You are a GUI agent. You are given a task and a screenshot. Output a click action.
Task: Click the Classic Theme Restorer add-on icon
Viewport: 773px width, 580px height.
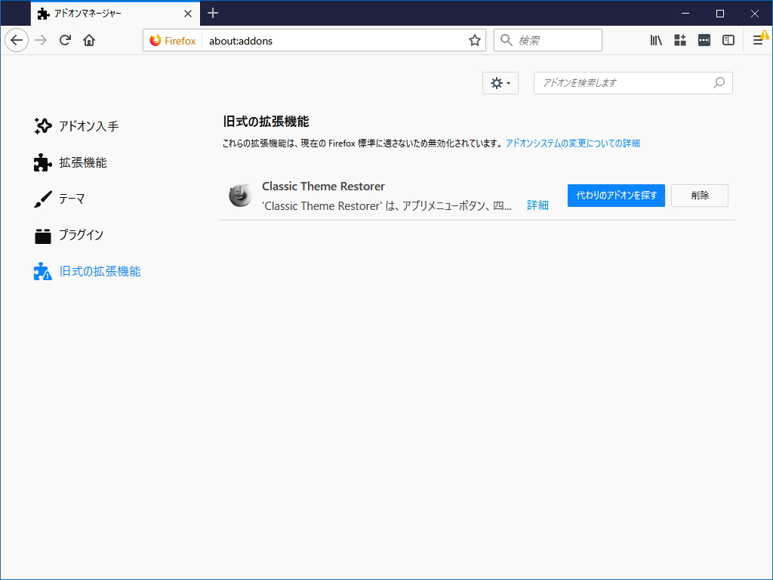tap(240, 195)
